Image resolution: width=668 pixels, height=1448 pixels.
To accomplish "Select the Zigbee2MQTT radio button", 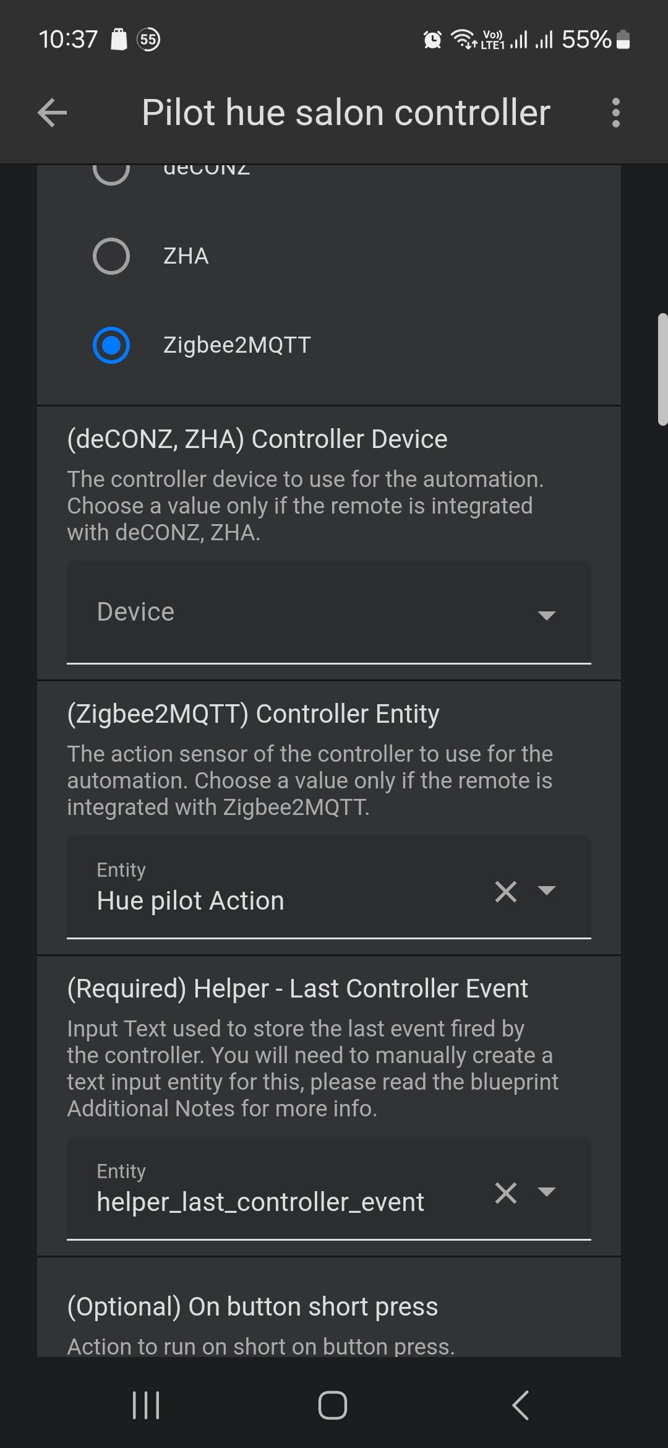I will pyautogui.click(x=111, y=345).
